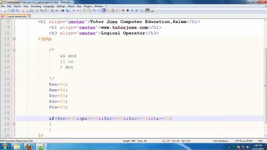This screenshot has width=267, height=150.
Task: Open the ? help menu
Action: [x=106, y=6]
